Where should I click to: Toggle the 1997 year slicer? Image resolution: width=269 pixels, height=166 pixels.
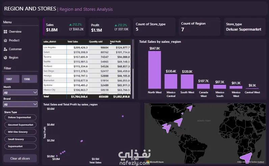tap(11, 79)
